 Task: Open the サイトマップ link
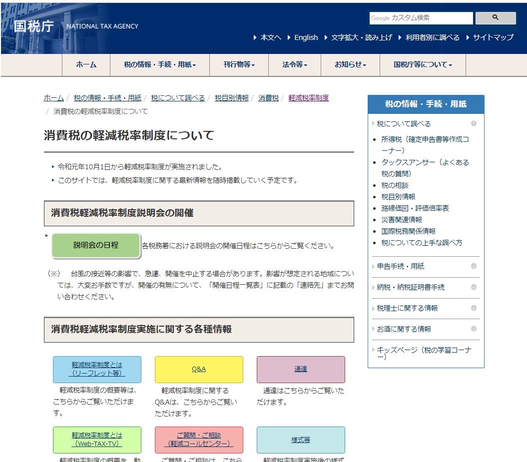pyautogui.click(x=493, y=37)
